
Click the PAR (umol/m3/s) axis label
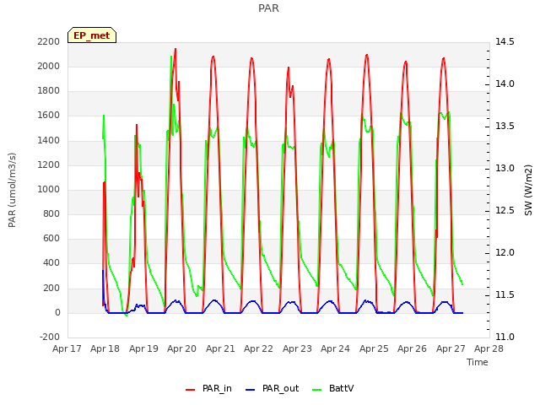click(12, 190)
